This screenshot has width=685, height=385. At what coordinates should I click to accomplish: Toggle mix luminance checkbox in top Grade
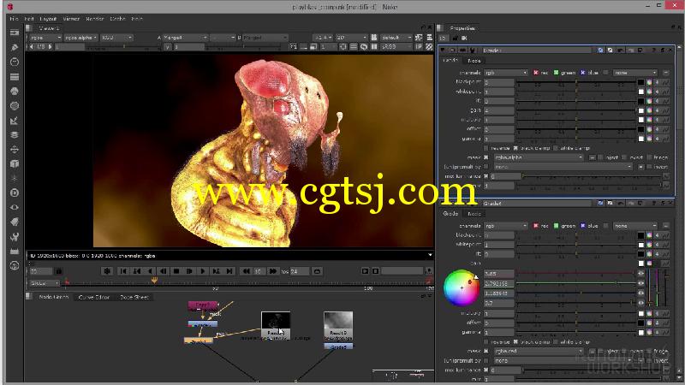485,176
